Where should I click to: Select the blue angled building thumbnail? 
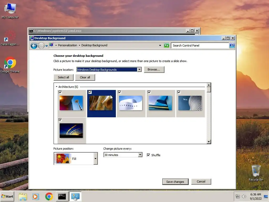(x=160, y=103)
